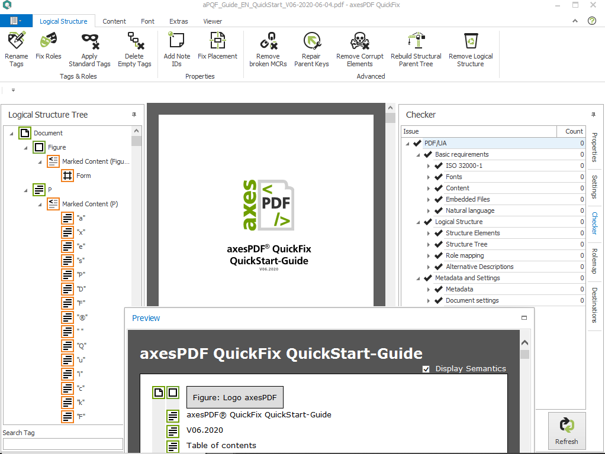605x454 pixels.
Task: Open the Viewer ribbon tab
Action: (213, 21)
